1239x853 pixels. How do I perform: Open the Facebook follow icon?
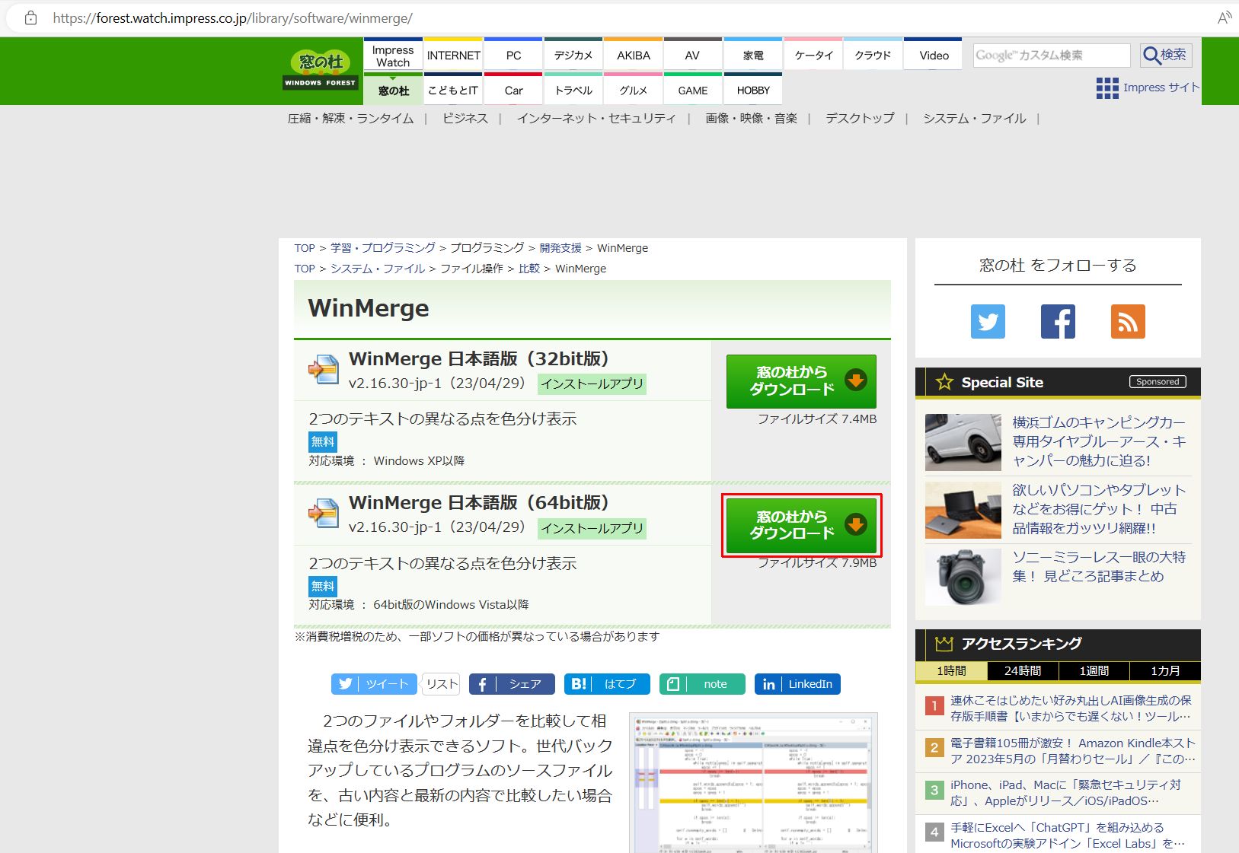point(1057,321)
